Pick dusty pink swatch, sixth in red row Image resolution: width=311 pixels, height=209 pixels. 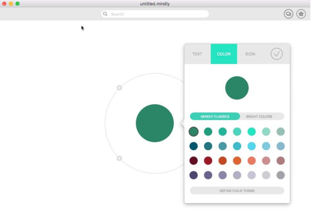pyautogui.click(x=266, y=161)
